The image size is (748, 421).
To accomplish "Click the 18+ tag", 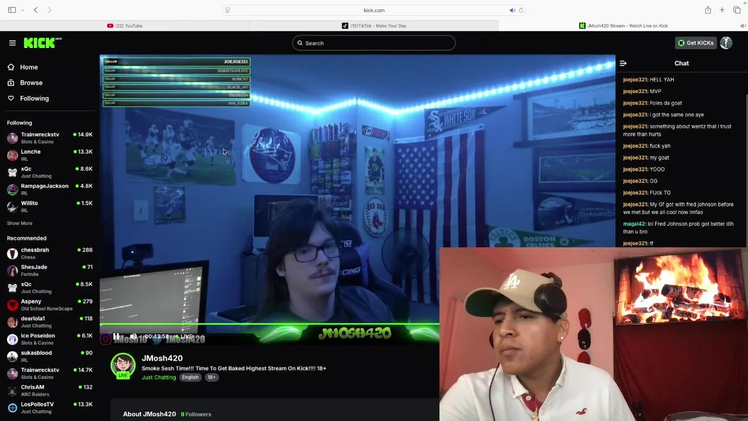I will point(212,377).
